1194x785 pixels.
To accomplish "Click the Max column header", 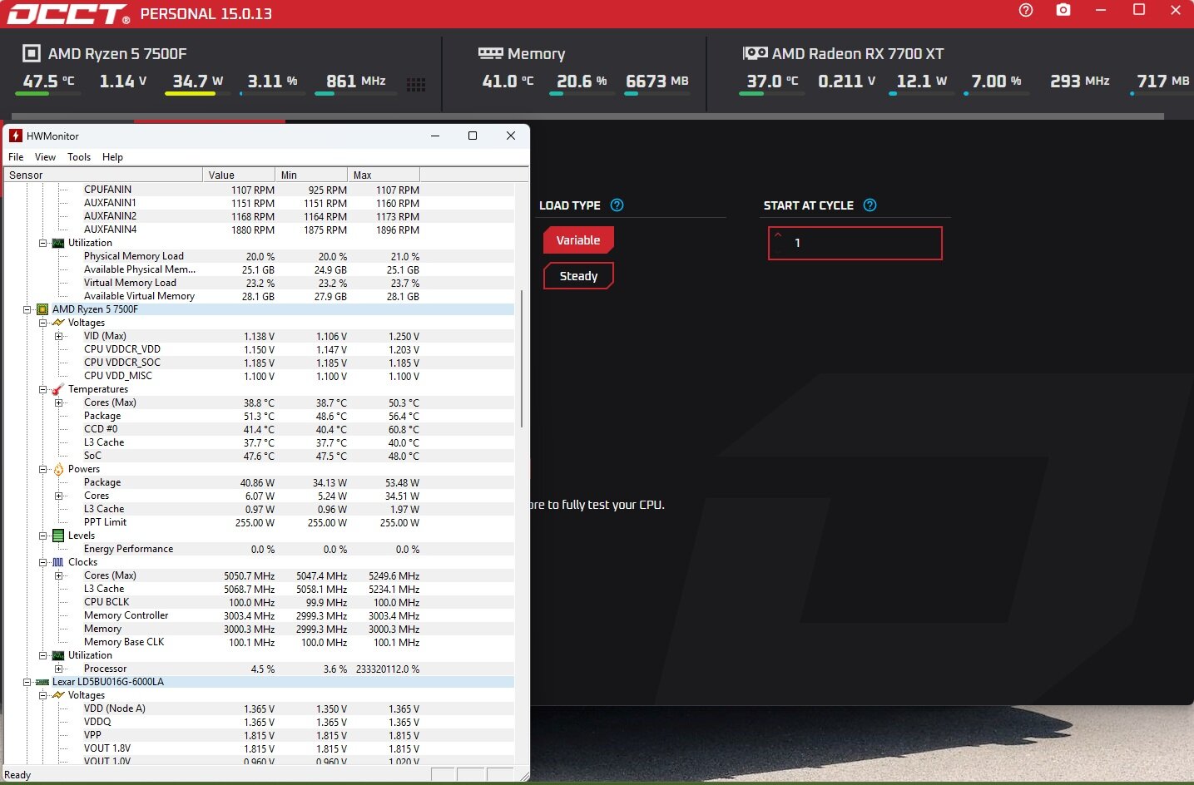I will [x=383, y=175].
